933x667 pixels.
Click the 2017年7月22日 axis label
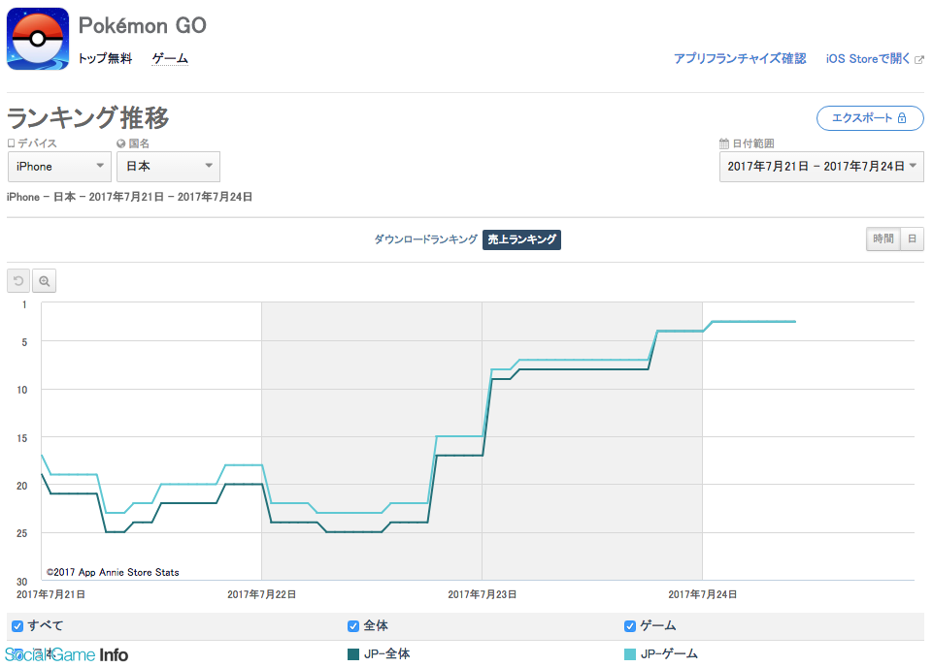261,594
